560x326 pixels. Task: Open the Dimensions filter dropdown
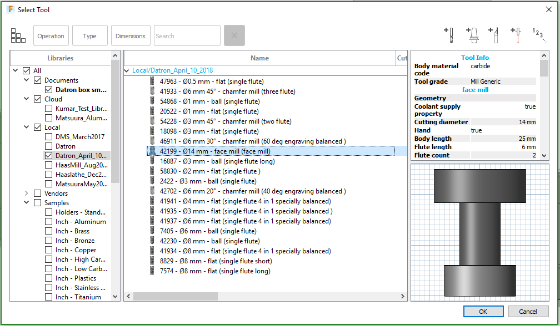tap(131, 35)
